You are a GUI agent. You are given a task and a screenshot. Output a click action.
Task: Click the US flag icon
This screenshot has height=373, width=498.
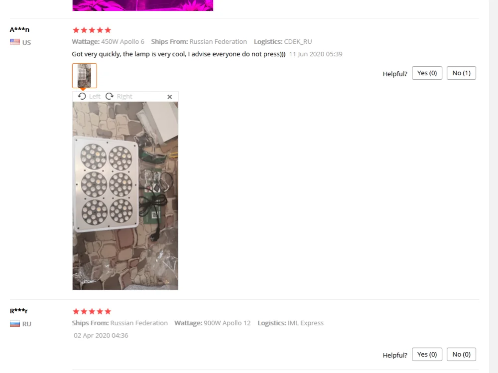15,42
